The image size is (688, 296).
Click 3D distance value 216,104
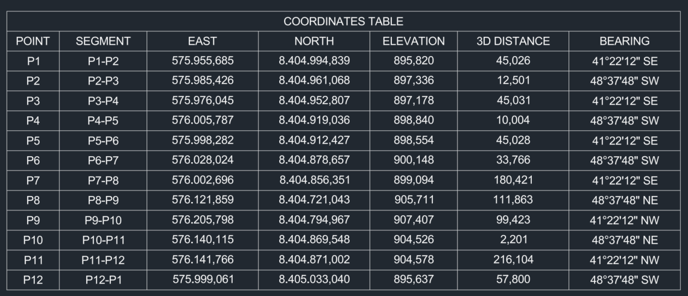[513, 259]
